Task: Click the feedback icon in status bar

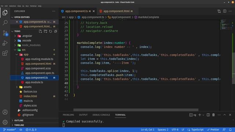Action: (x=224, y=129)
